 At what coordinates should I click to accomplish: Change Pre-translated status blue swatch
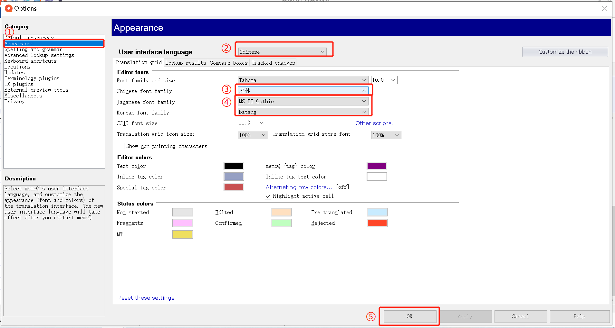377,212
